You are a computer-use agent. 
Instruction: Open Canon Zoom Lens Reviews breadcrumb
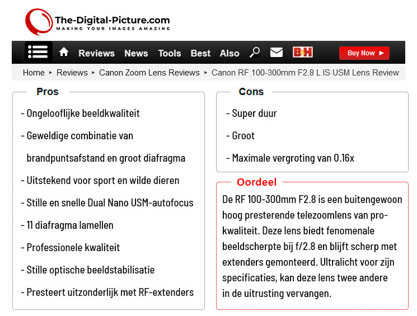pyautogui.click(x=149, y=73)
